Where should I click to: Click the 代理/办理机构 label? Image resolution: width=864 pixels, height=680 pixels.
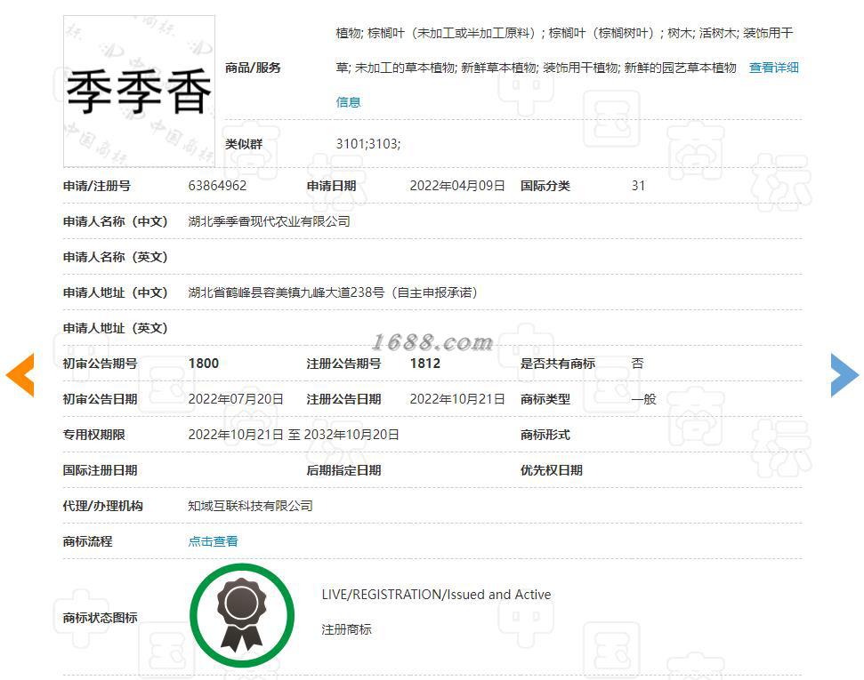102,506
